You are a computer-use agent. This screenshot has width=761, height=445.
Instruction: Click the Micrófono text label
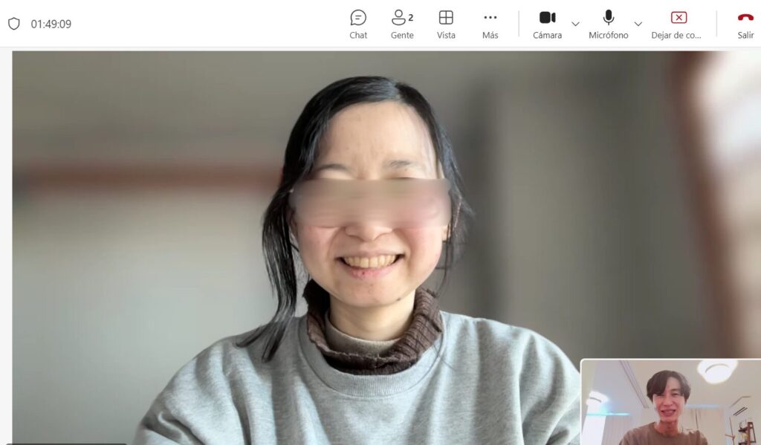(x=608, y=35)
